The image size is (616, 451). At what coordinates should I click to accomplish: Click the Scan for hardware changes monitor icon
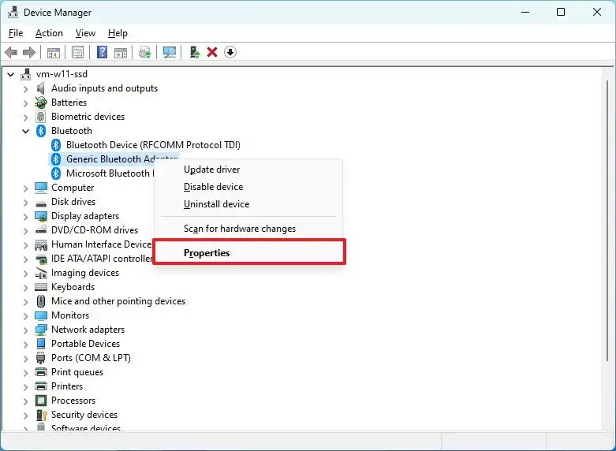[169, 52]
